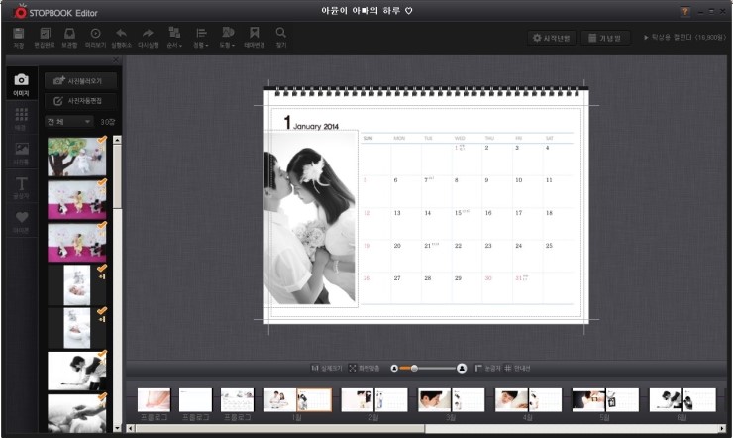Click the edit complete (편집완료) icon
733x438 pixels.
[x=45, y=37]
